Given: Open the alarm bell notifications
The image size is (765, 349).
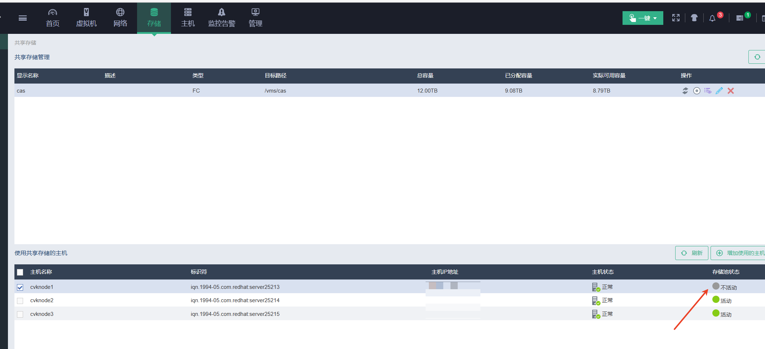Looking at the screenshot, I should tap(712, 18).
